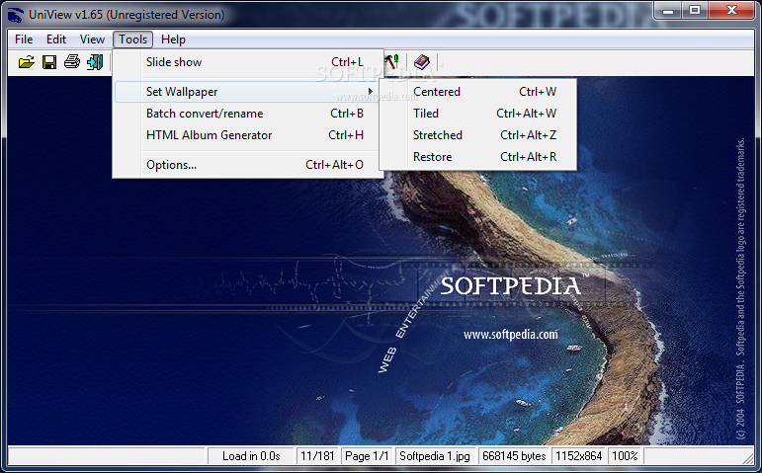The image size is (762, 473).
Task: Click the "Load in 0.0s" status entry
Action: point(251,456)
